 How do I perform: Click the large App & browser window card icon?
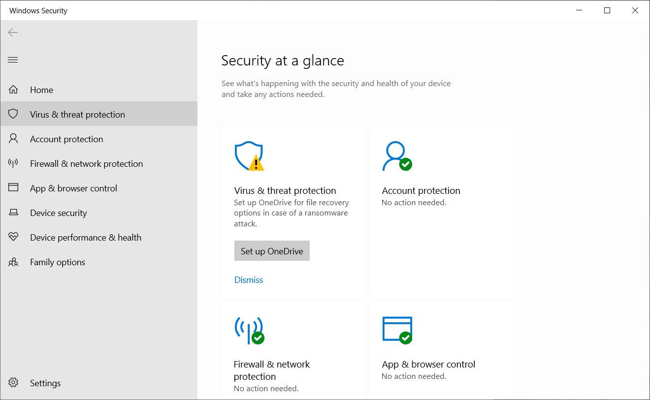tap(397, 330)
